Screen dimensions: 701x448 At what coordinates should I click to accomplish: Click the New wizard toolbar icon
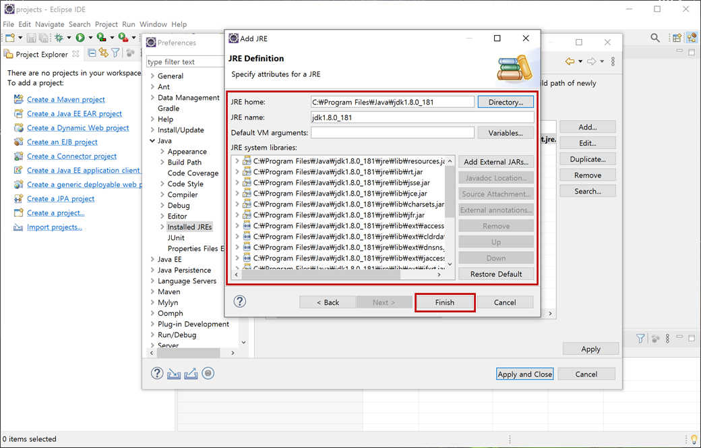10,38
